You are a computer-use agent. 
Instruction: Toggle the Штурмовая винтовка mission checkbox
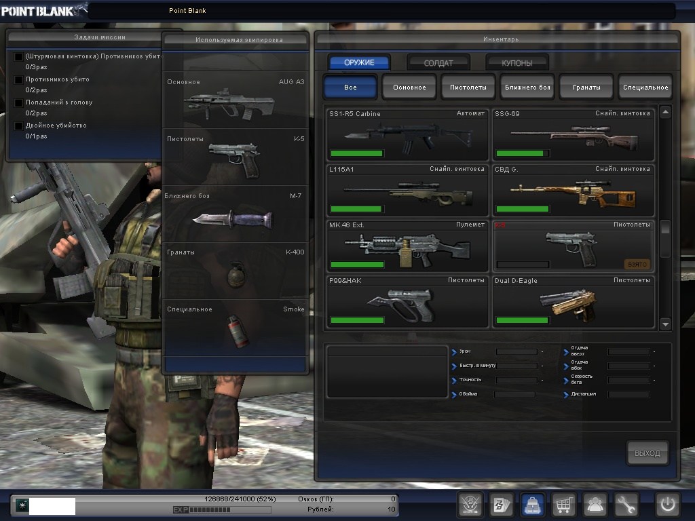18,57
